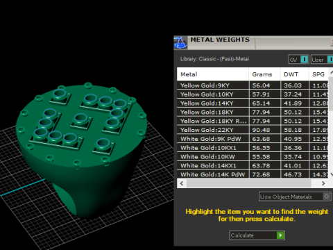
Task: Click the green ring model in viewport
Action: 81,151
